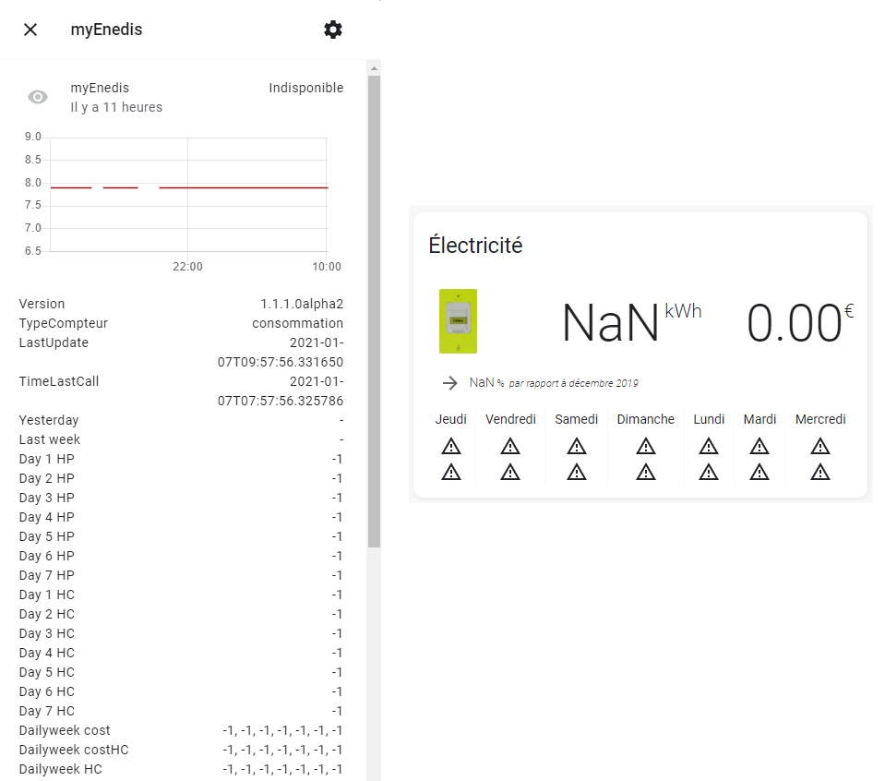Click the Day 7 HC row

coord(181,711)
